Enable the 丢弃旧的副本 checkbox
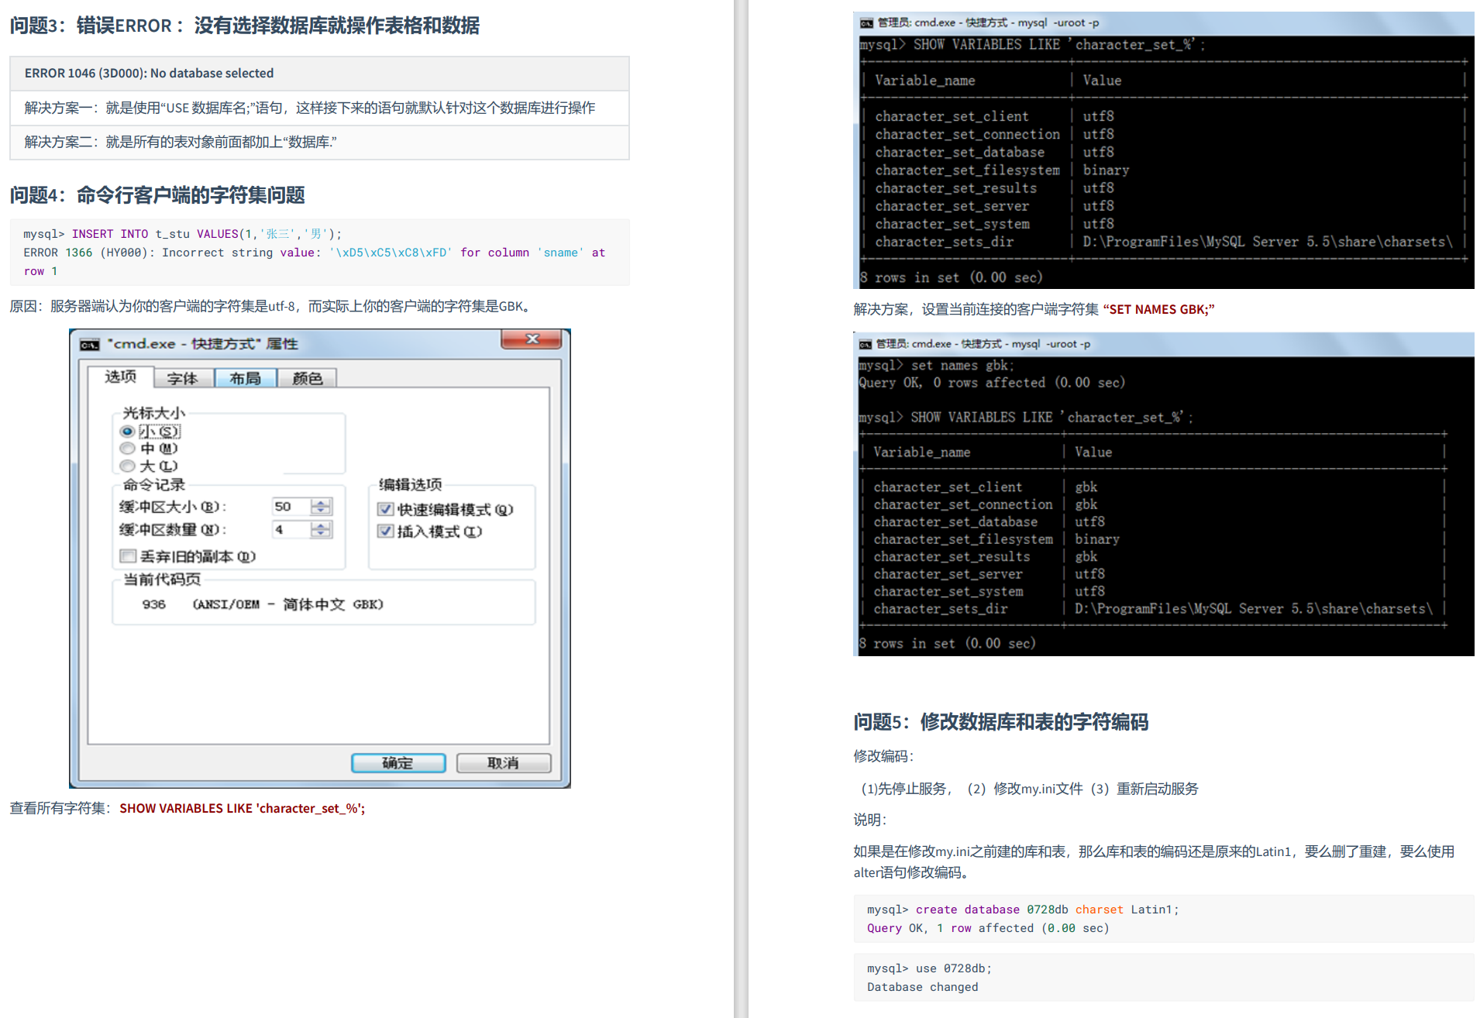Screen dimensions: 1480x1018 tap(128, 555)
